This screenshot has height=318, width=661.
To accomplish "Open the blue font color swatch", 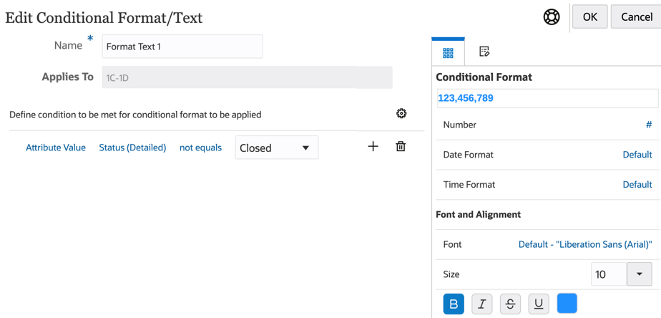I will [567, 304].
